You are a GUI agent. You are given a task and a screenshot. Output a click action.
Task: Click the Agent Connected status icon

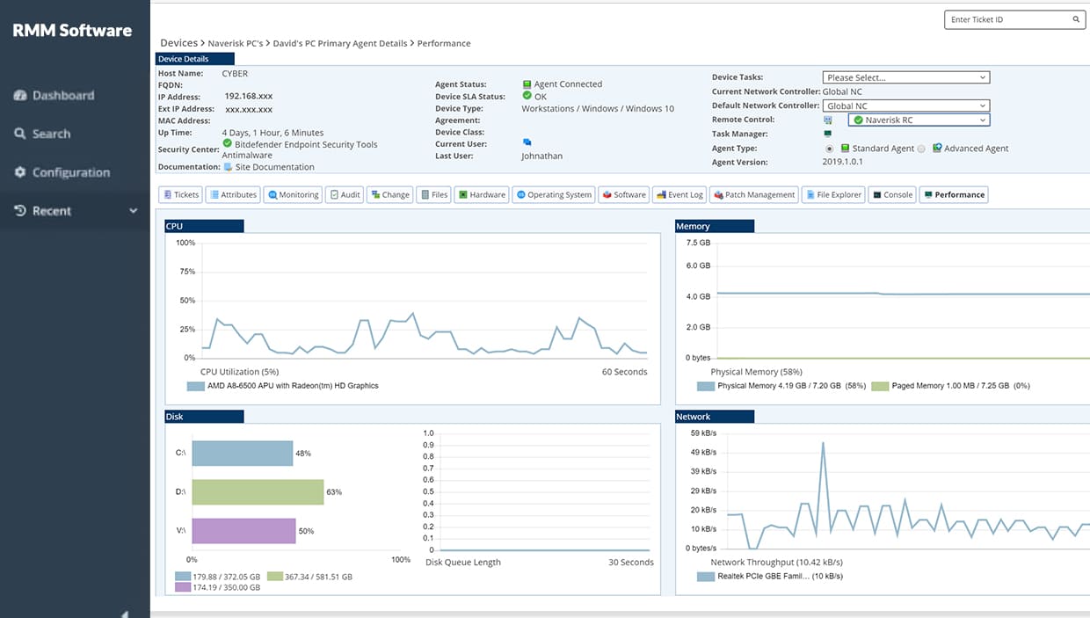point(527,84)
